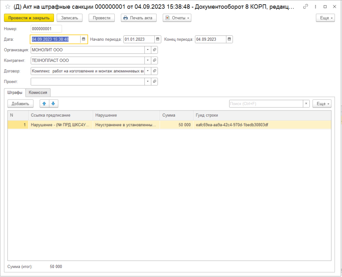Select the Штрафы tab

click(15, 93)
